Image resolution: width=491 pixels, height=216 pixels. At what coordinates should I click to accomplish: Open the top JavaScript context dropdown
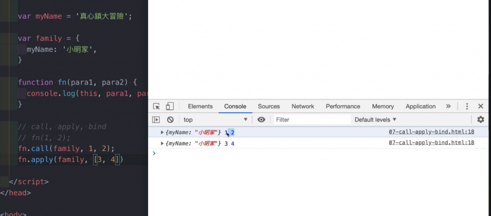[x=215, y=120]
